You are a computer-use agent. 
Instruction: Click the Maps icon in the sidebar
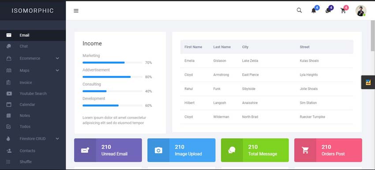9,70
